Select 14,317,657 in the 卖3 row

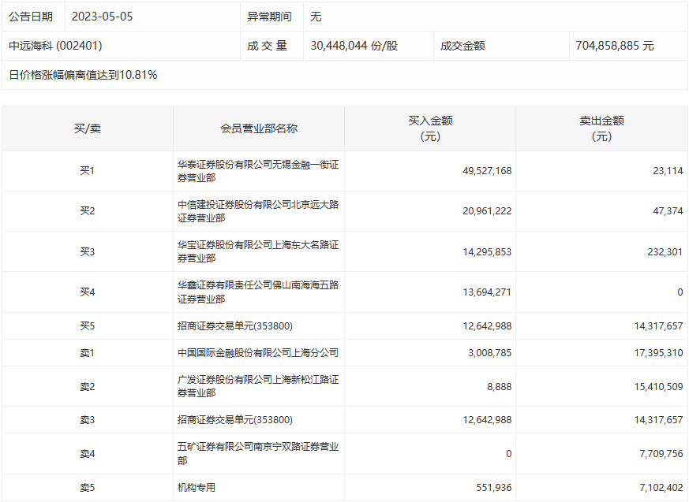tap(658, 420)
